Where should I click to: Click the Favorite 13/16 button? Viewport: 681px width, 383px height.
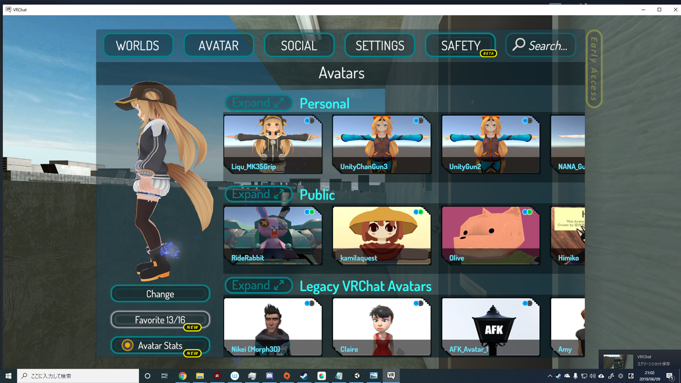[x=160, y=320]
